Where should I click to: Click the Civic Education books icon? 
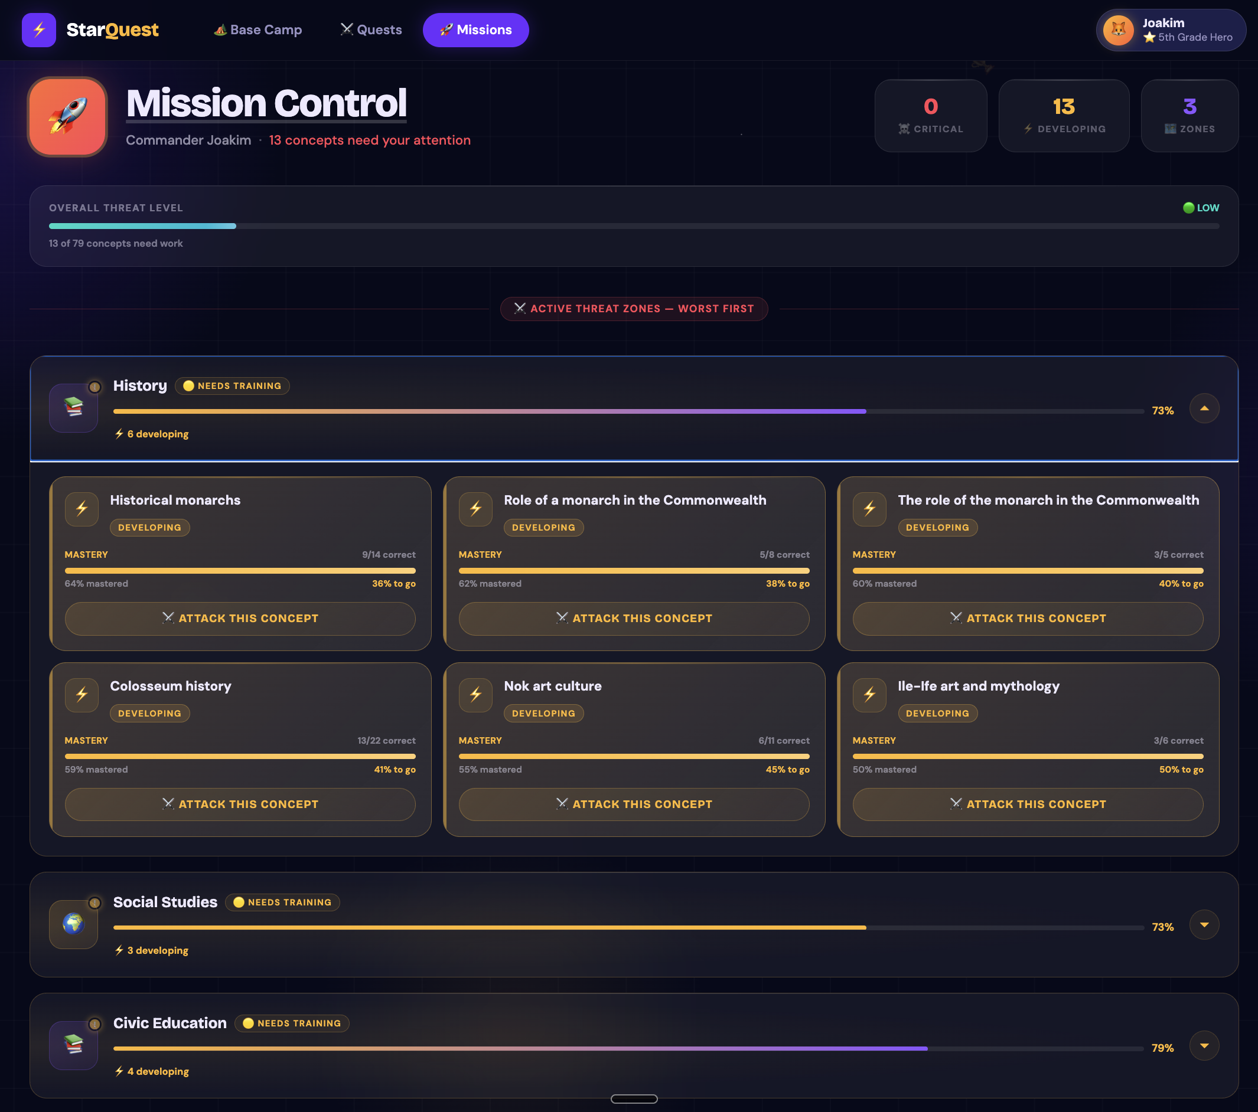click(x=73, y=1045)
